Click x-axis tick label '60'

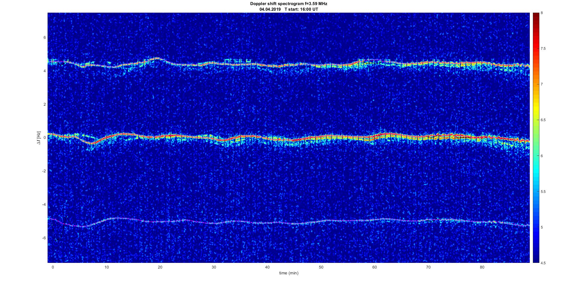[x=375, y=267]
